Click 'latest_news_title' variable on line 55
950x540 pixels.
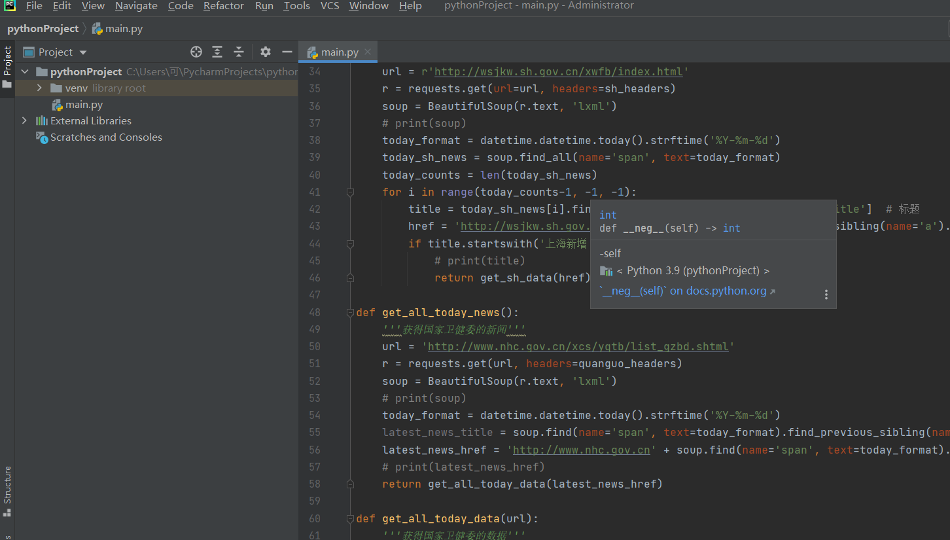click(x=438, y=432)
